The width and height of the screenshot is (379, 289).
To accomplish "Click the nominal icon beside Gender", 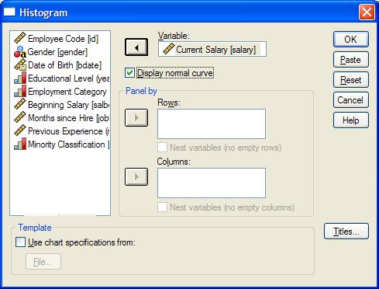I will [20, 52].
